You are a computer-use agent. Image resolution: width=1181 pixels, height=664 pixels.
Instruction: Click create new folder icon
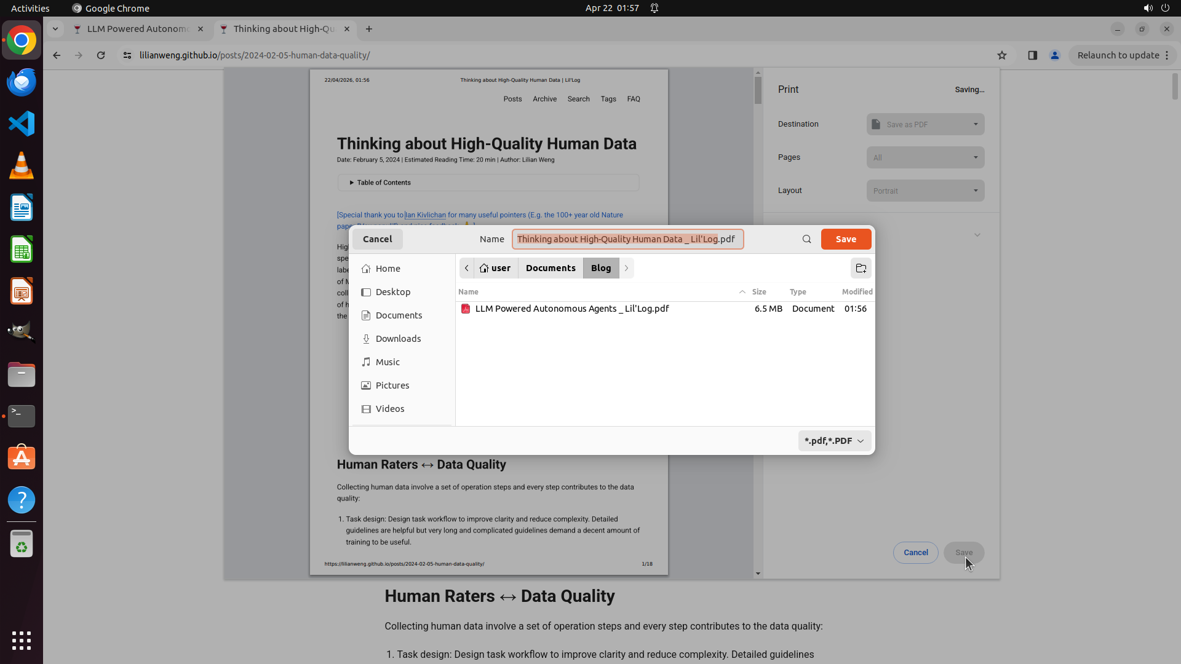coord(861,268)
